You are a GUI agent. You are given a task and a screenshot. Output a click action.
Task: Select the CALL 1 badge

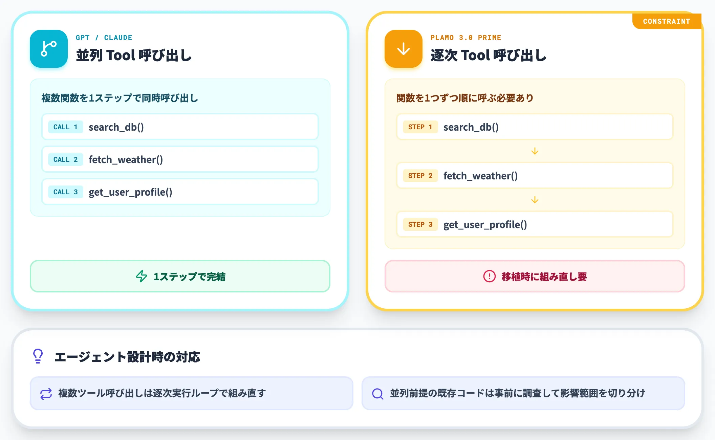[66, 127]
